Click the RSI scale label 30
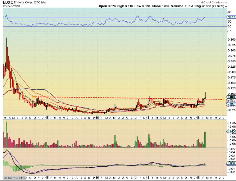Viewport: 236px width, 181px height. (x=230, y=27)
